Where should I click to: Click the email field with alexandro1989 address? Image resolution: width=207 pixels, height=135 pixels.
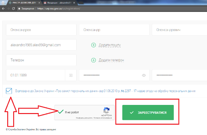[x=41, y=45]
